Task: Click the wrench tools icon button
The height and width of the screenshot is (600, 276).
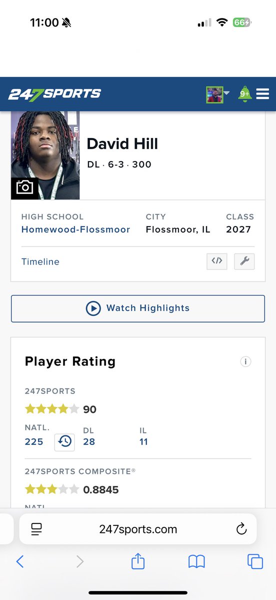Action: pyautogui.click(x=244, y=261)
